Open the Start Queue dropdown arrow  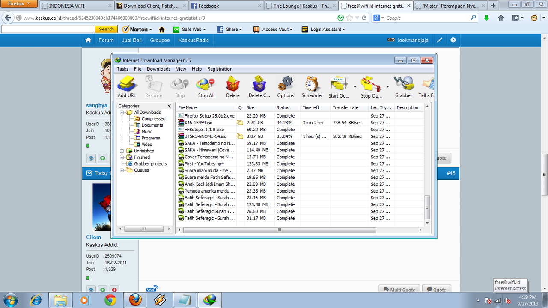tap(355, 87)
